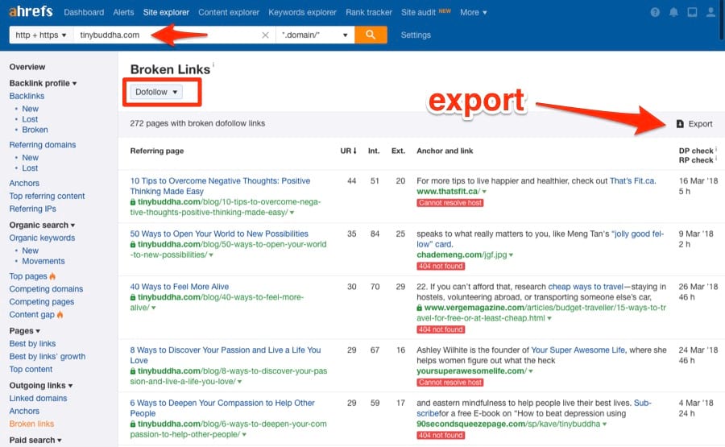
Task: Clear the domain field with X icon
Action: point(266,35)
